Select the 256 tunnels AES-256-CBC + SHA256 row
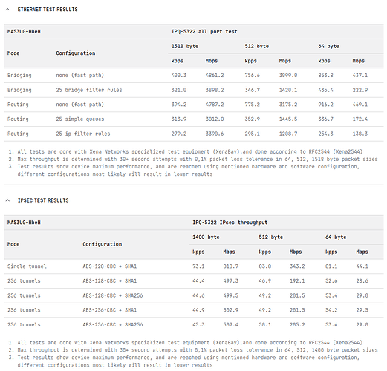 [194, 325]
